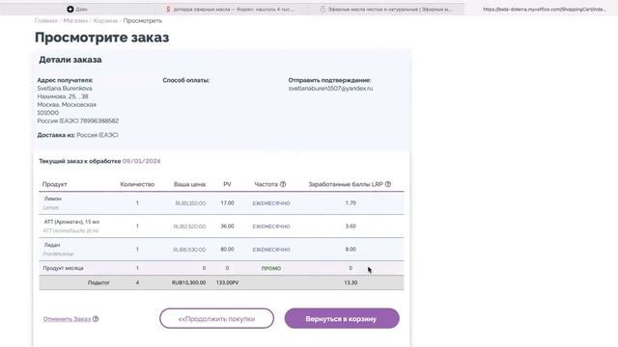Click the Отменить Заказ link
Image resolution: width=618 pixels, height=347 pixels.
click(67, 319)
